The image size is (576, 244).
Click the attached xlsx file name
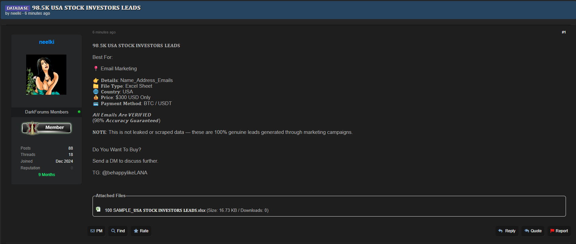(155, 210)
